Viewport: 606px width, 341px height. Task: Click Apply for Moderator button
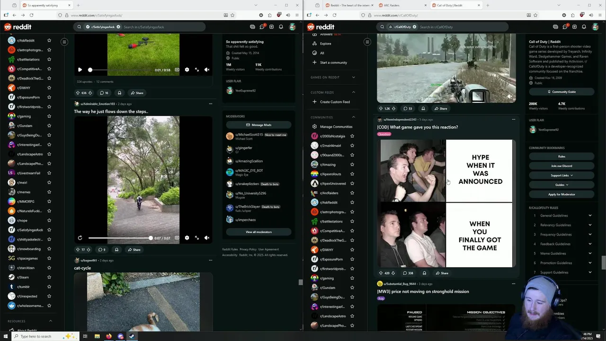[x=561, y=194]
